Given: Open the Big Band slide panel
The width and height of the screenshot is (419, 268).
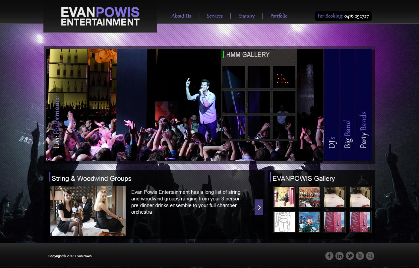Looking at the screenshot, I should click(x=348, y=105).
